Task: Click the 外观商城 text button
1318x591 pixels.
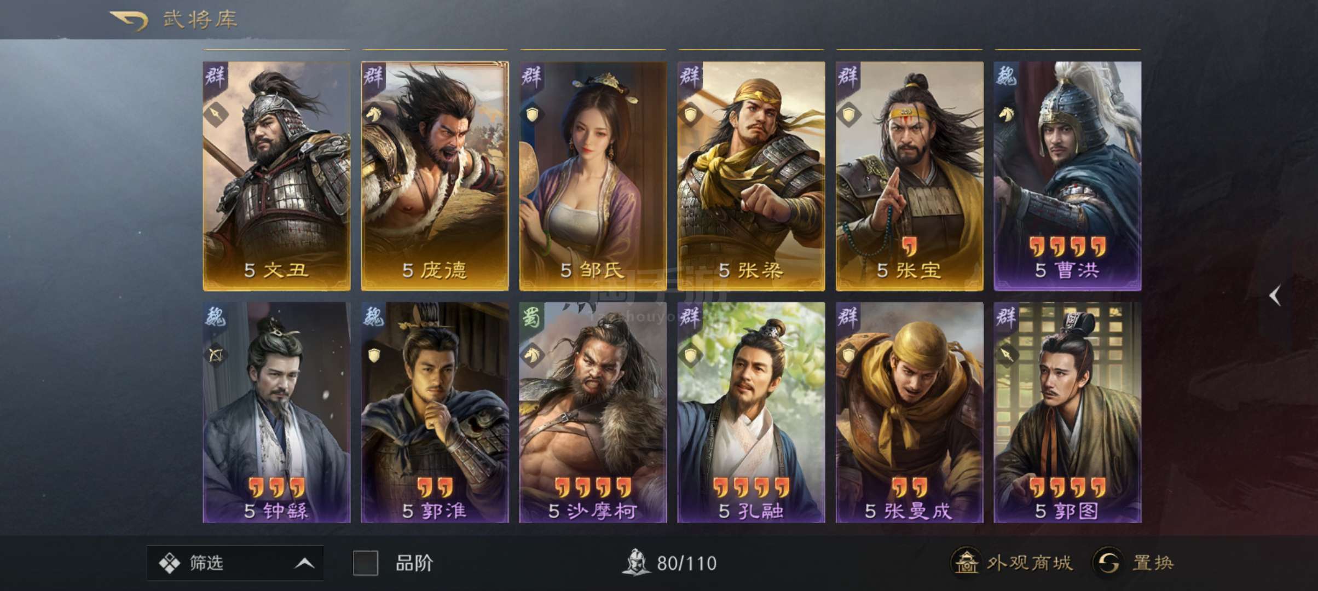Action: 1029,563
